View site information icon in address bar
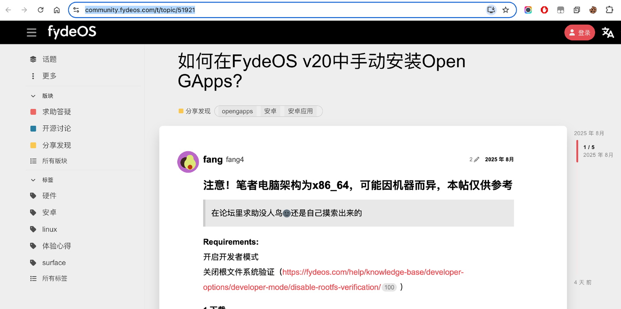This screenshot has width=621, height=309. pos(76,10)
